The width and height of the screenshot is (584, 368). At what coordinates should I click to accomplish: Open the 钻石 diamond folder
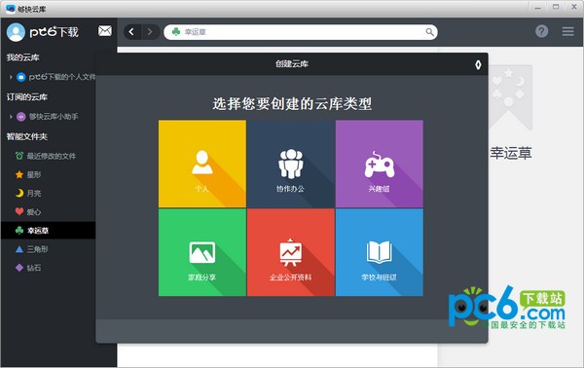(48, 268)
